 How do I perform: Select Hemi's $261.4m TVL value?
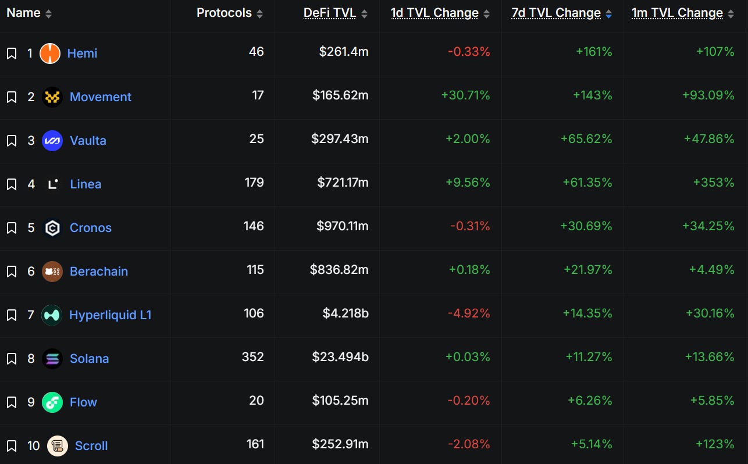pos(344,52)
